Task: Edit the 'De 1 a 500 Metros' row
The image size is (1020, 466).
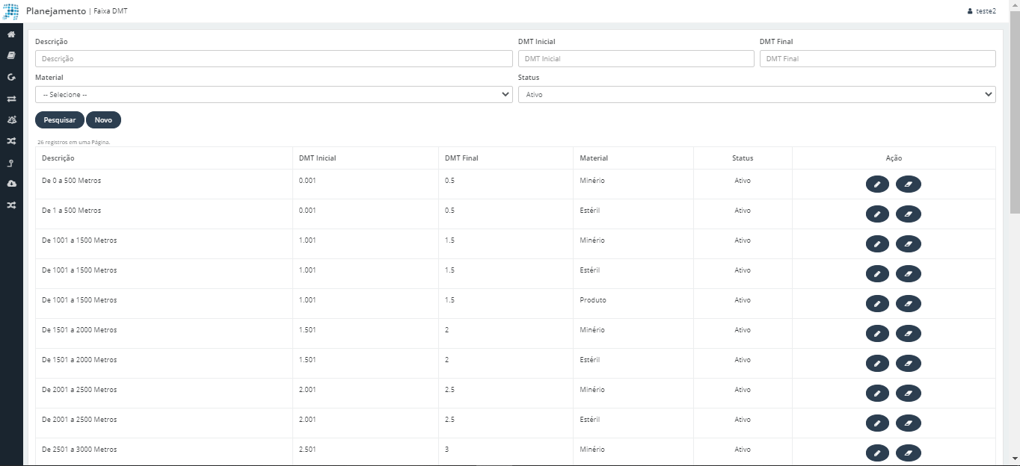Action: 877,214
